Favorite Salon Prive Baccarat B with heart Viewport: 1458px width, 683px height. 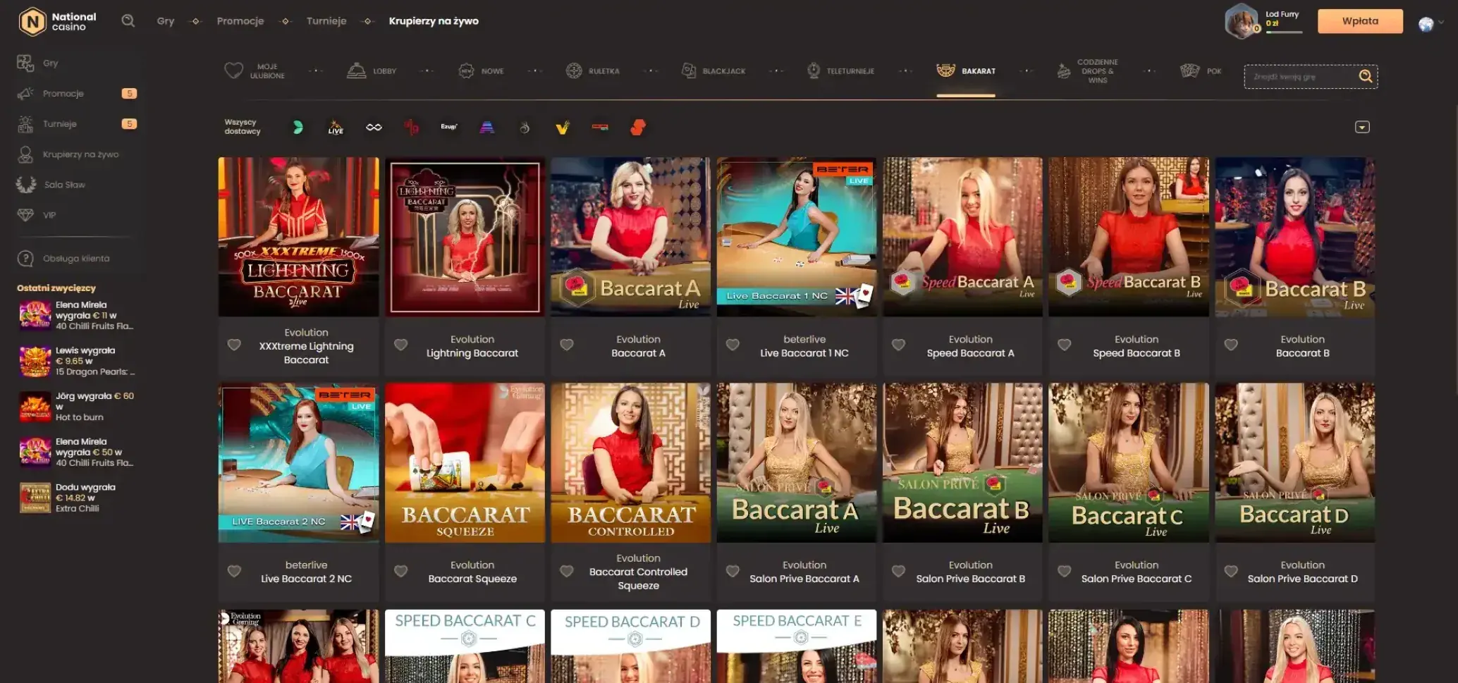tap(898, 572)
